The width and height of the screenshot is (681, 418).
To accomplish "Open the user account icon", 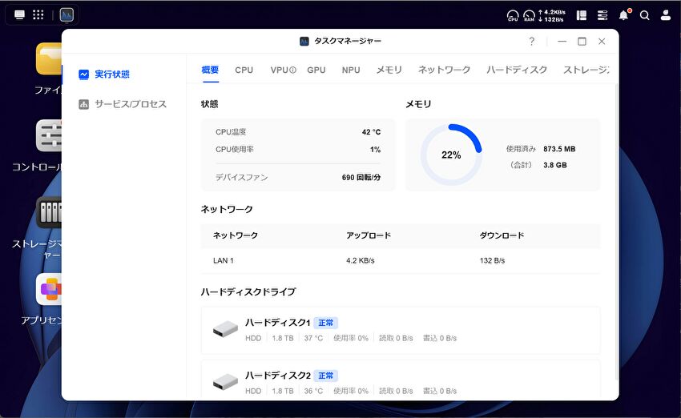I will pyautogui.click(x=665, y=15).
